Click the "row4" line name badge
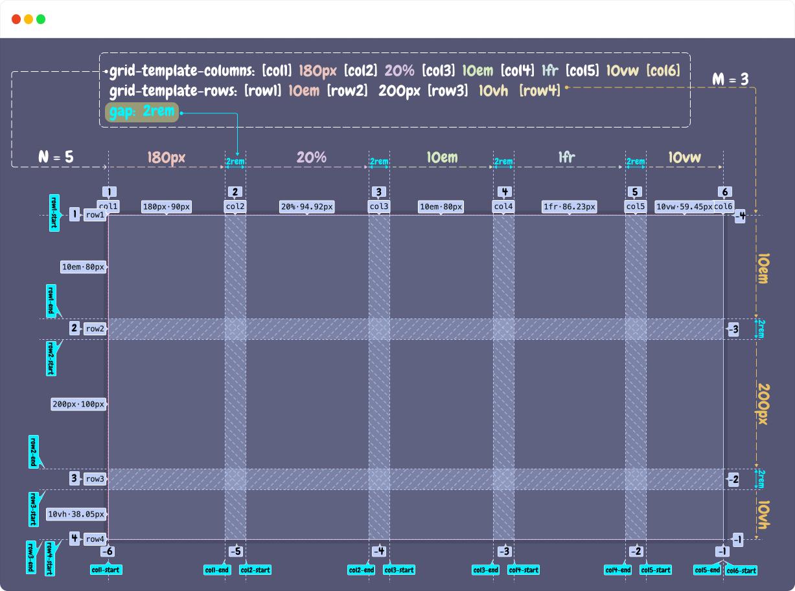 pos(95,539)
